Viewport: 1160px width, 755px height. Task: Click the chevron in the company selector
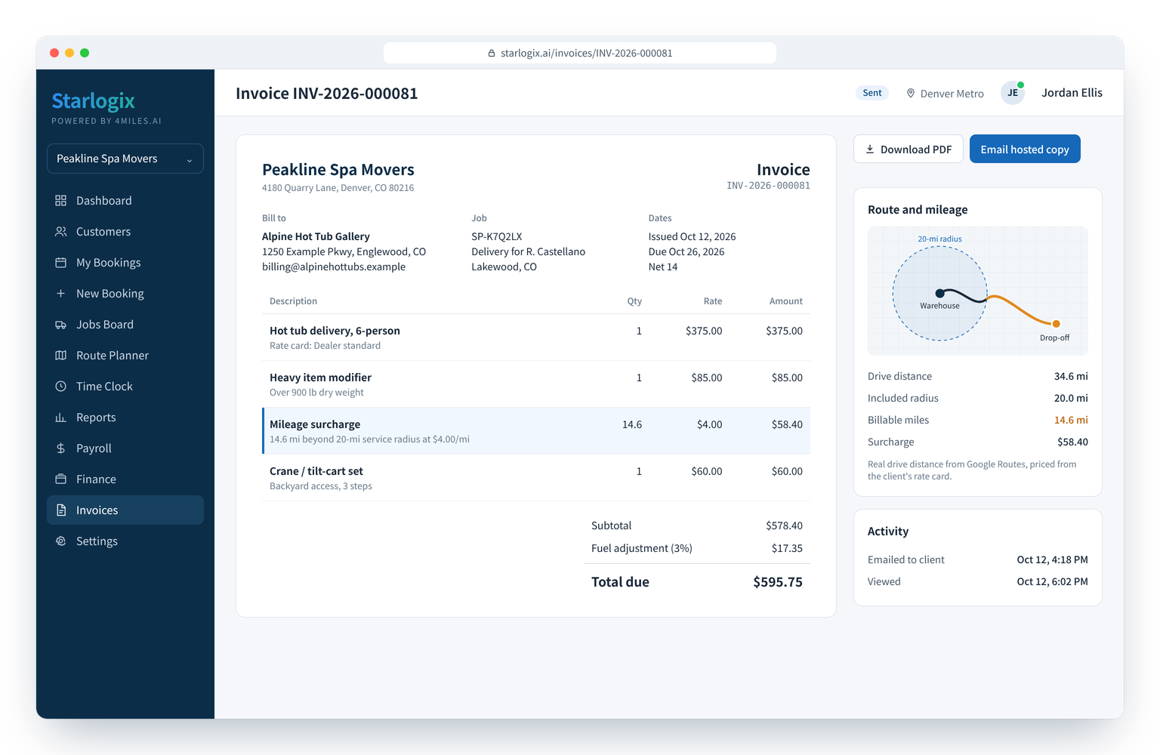[x=190, y=160]
